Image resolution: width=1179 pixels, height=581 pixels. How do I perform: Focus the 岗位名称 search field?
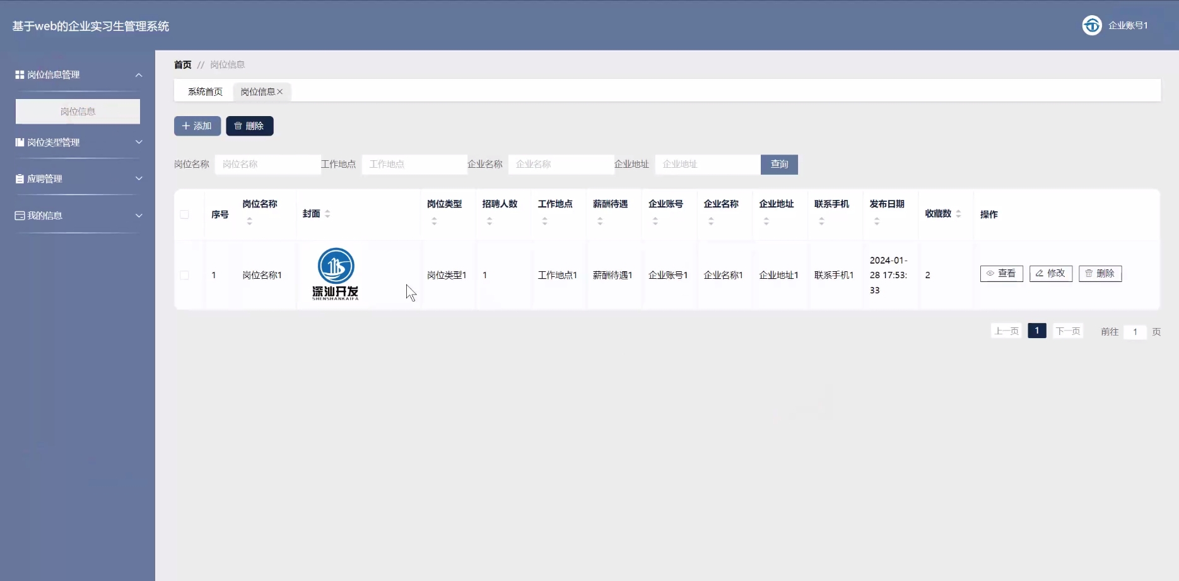(268, 165)
